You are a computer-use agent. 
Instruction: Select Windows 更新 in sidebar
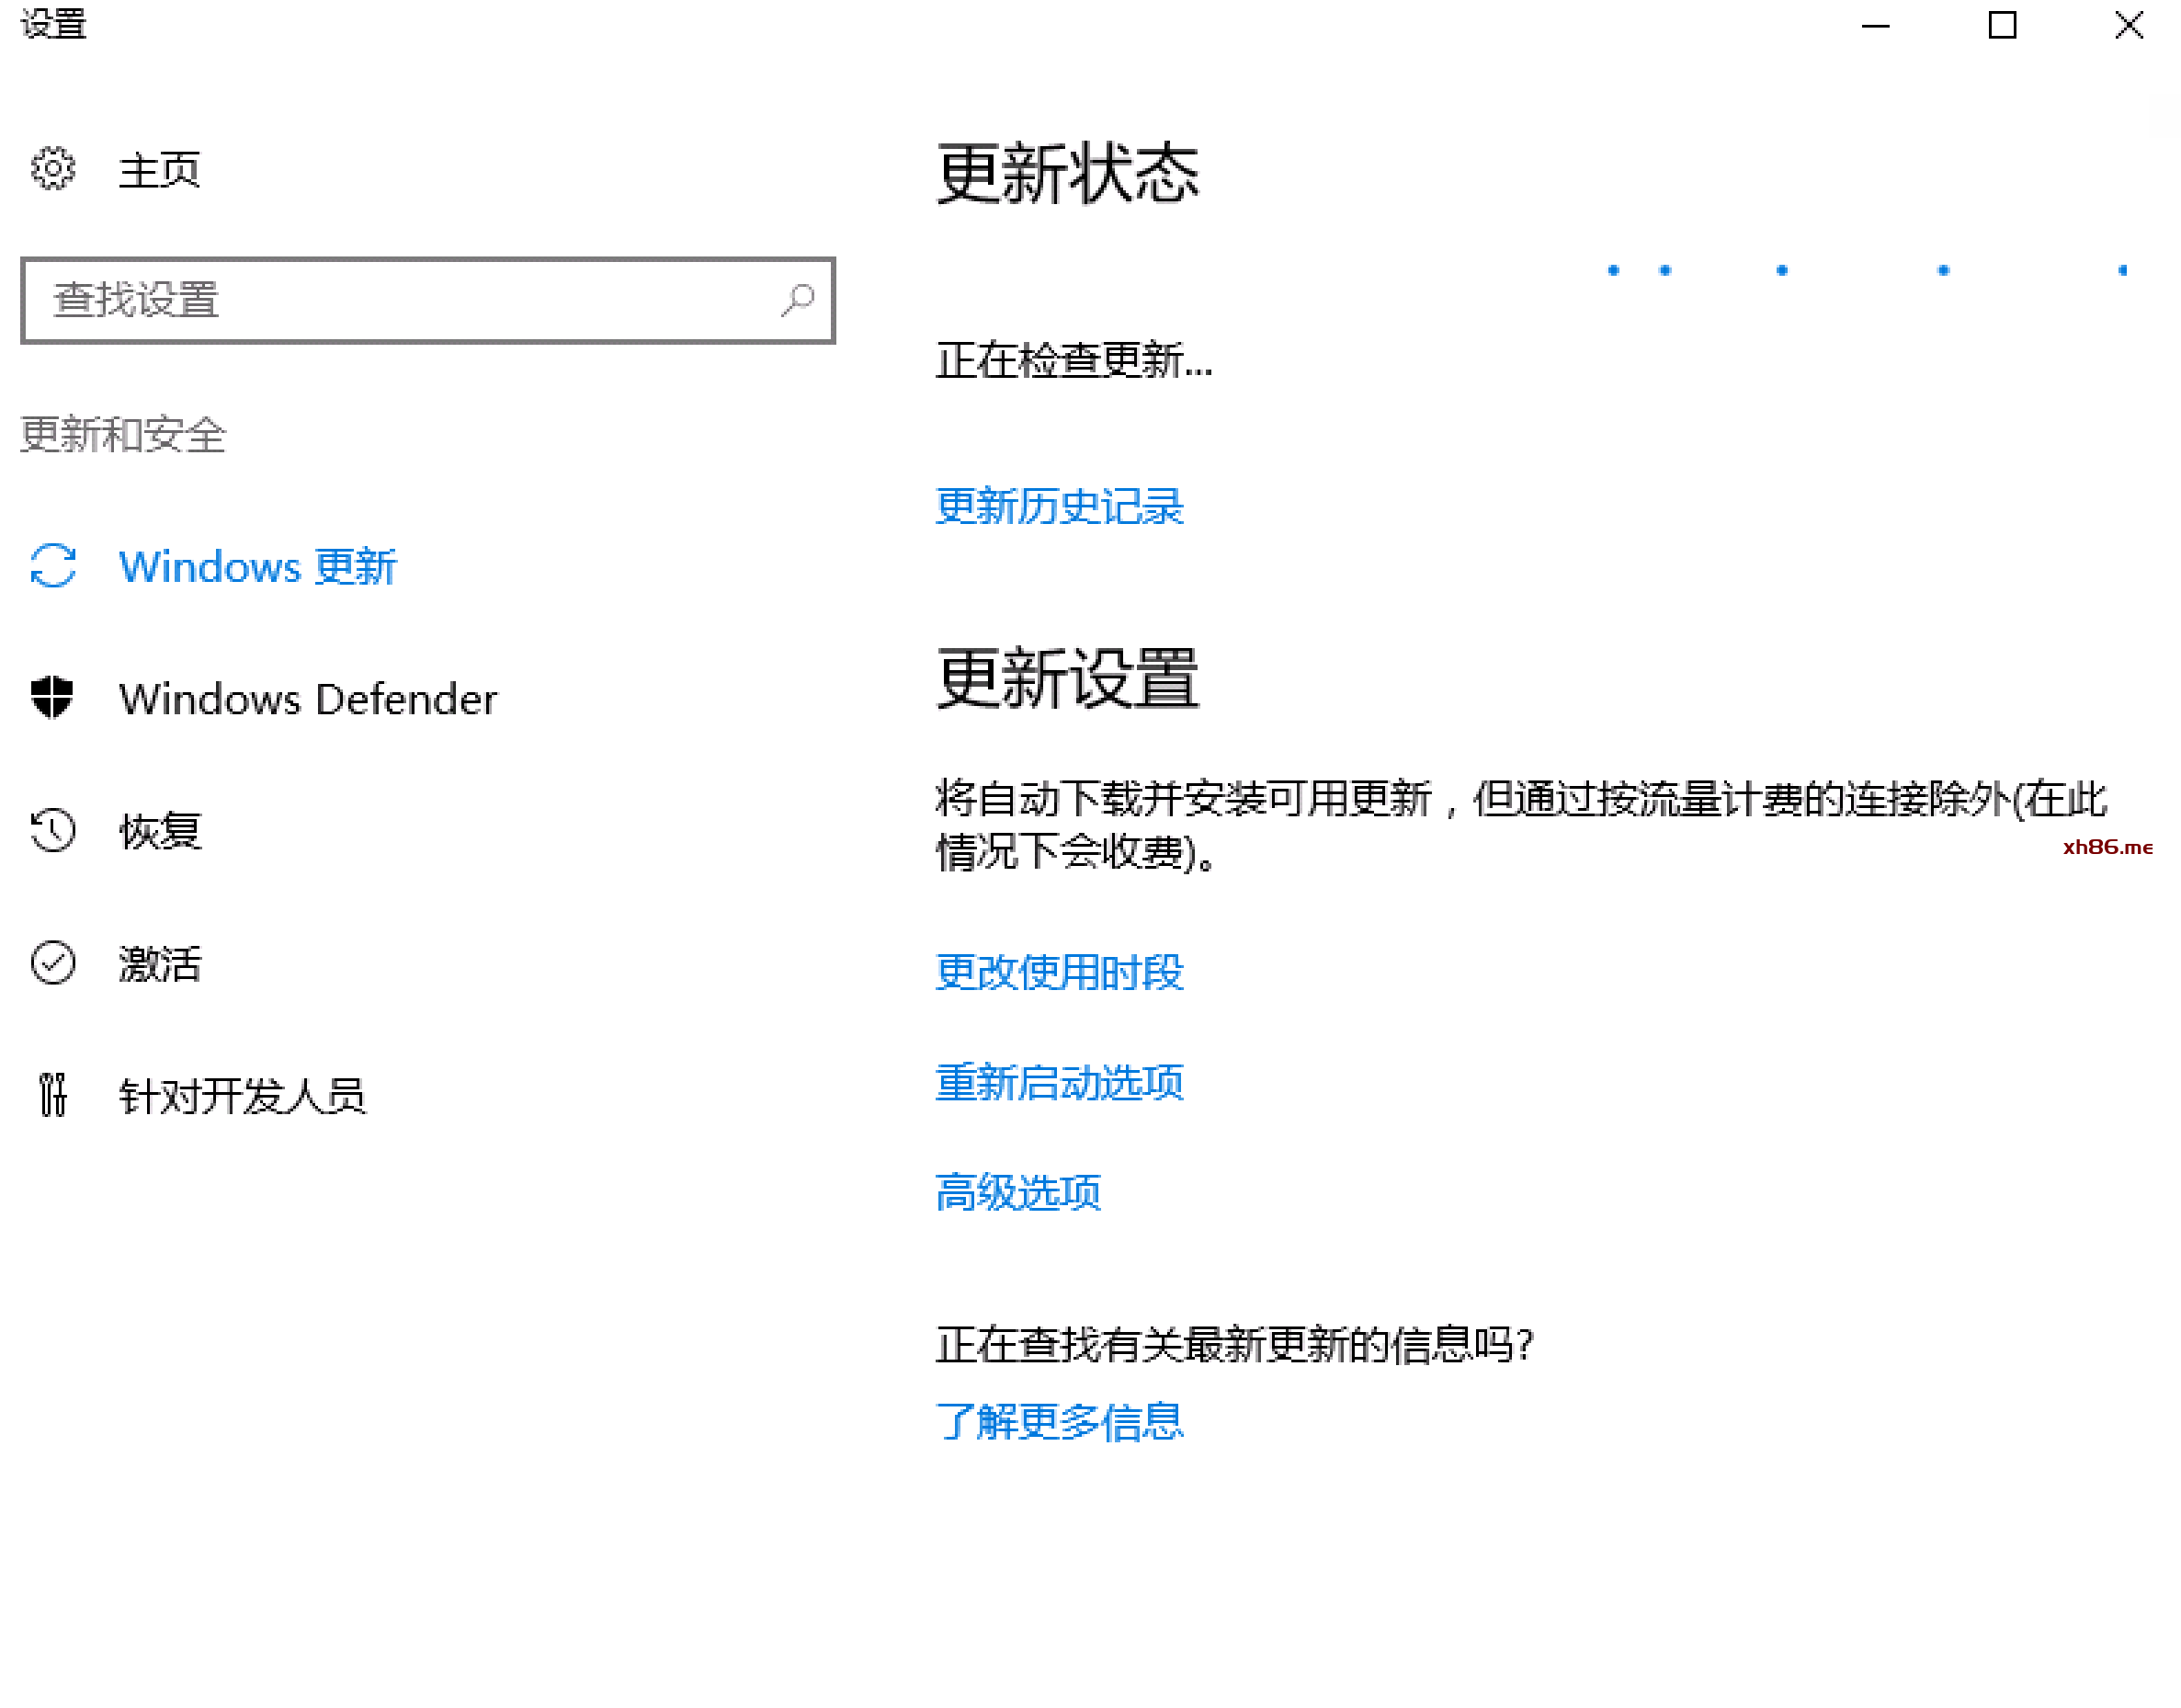click(258, 567)
